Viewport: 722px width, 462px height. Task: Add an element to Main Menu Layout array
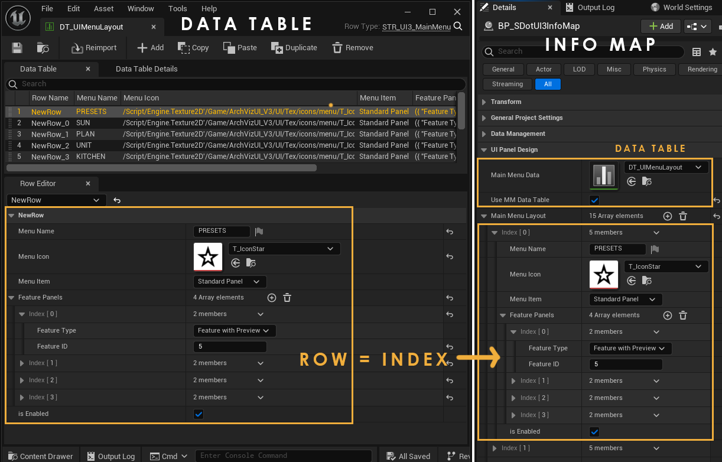click(x=668, y=216)
